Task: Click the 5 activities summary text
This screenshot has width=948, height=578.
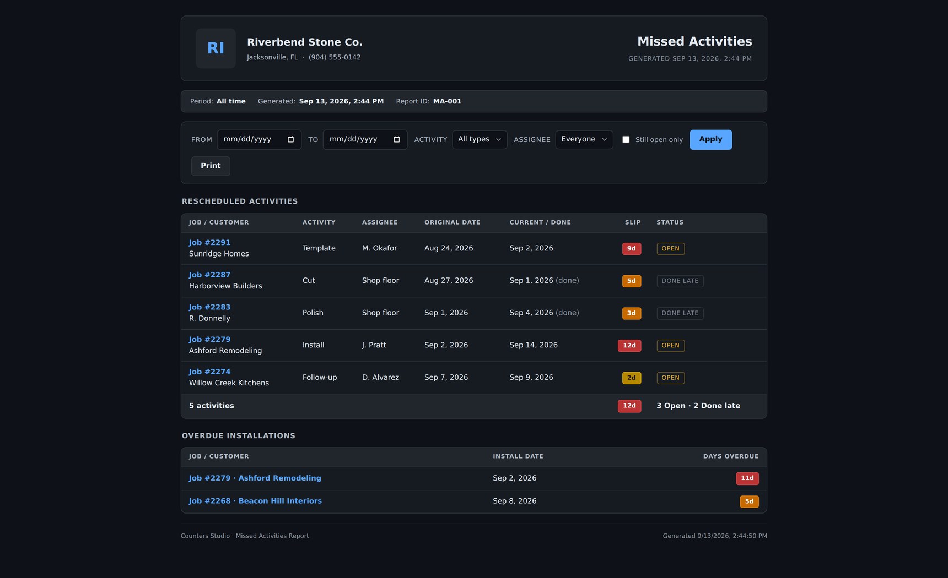Action: [212, 406]
